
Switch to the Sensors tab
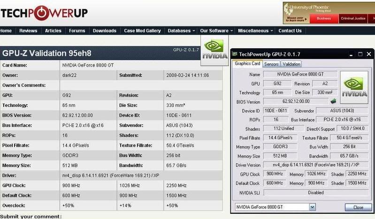[271, 64]
